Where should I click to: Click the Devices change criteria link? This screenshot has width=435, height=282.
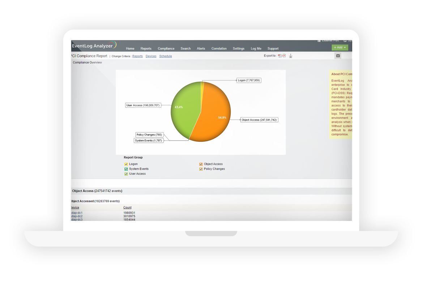tap(151, 56)
